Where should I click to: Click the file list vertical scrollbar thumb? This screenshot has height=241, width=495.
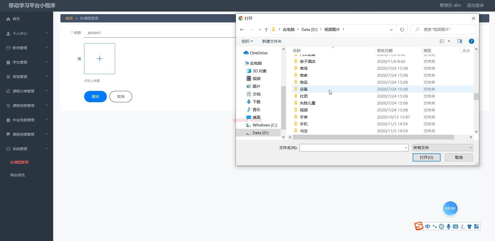click(476, 97)
